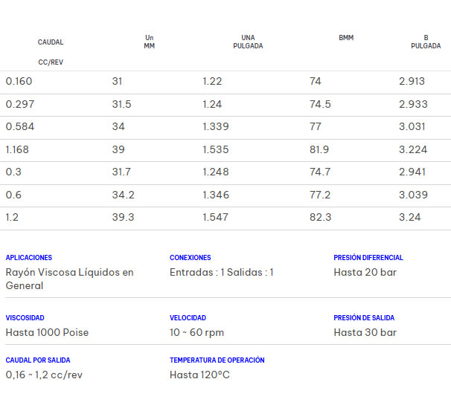This screenshot has width=451, height=405.
Task: Select the 0.297 flow value cell
Action: (x=19, y=105)
